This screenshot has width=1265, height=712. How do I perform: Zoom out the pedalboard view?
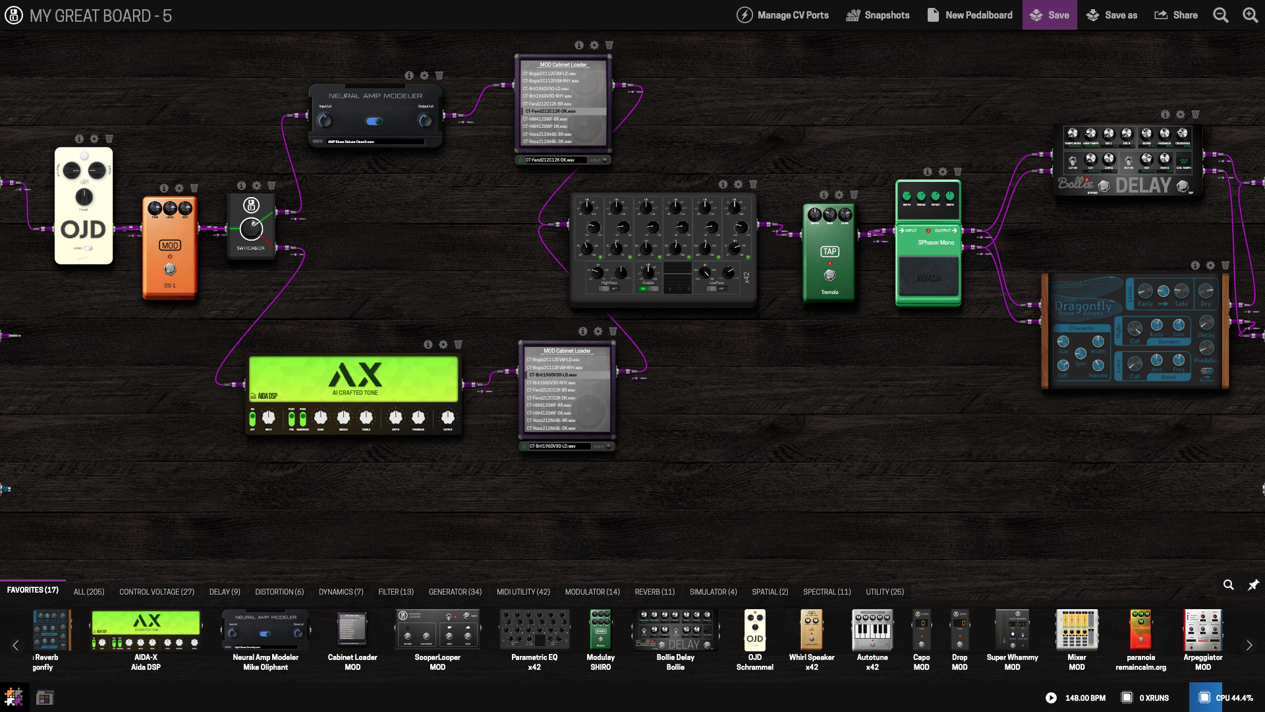point(1220,15)
